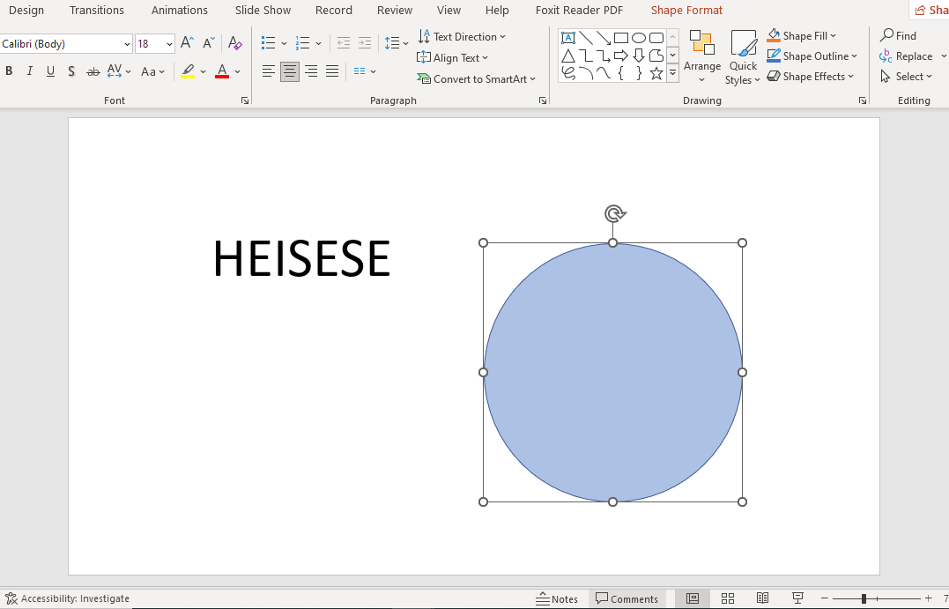Switch to the Shape Format tab
949x609 pixels.
(686, 10)
